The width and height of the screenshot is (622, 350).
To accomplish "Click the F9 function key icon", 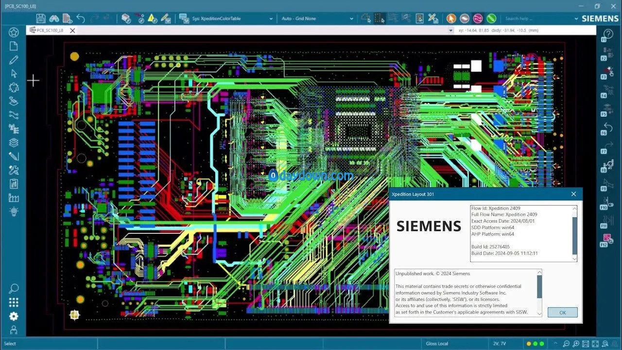I will 607,184.
